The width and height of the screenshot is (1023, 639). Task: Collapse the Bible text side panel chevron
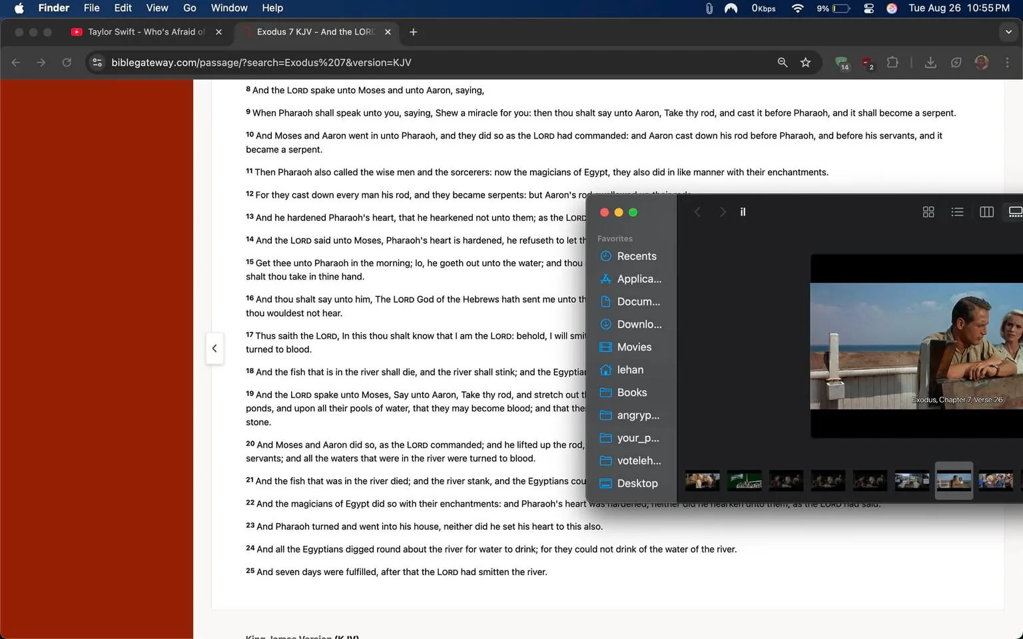point(214,348)
